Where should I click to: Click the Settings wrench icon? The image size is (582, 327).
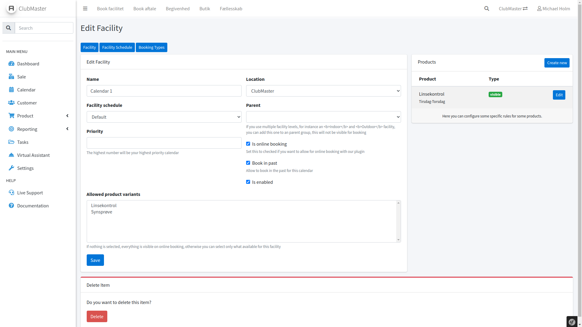[11, 168]
